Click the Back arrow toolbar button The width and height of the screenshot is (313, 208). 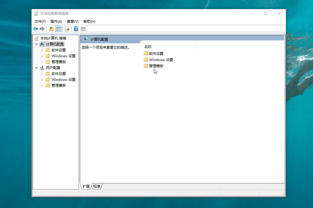pyautogui.click(x=35, y=29)
